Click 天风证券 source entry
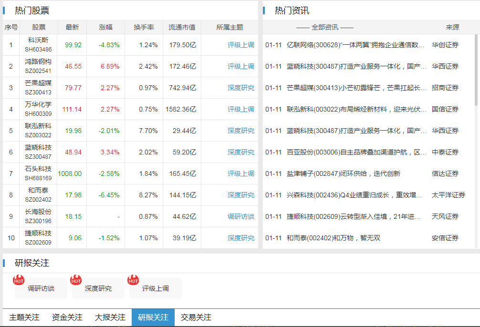 445,216
